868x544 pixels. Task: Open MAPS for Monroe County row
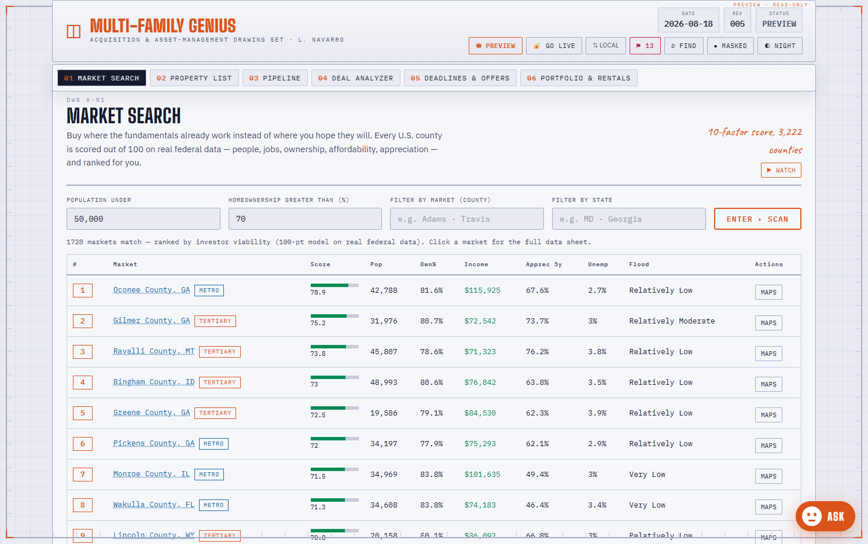pos(768,476)
